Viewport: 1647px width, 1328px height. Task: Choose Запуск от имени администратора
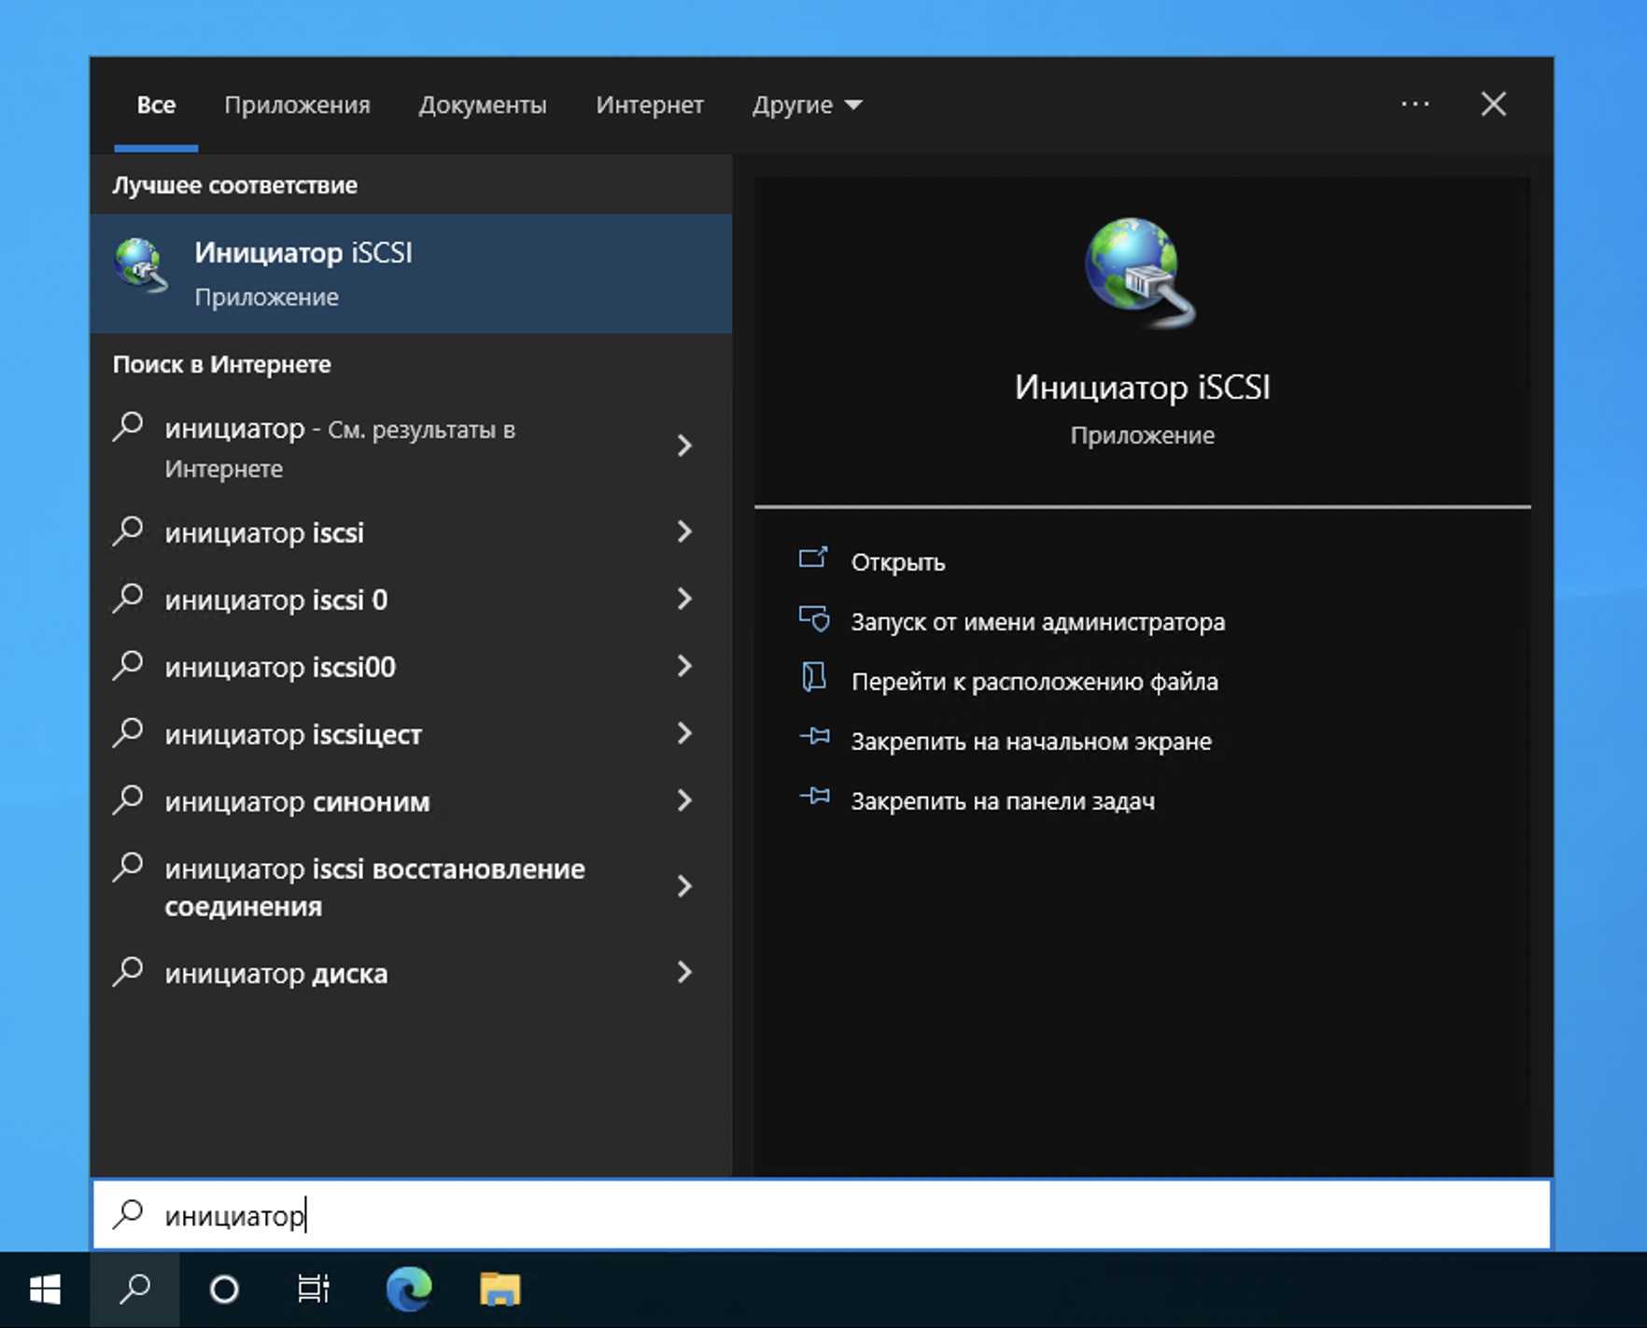[x=1037, y=622]
